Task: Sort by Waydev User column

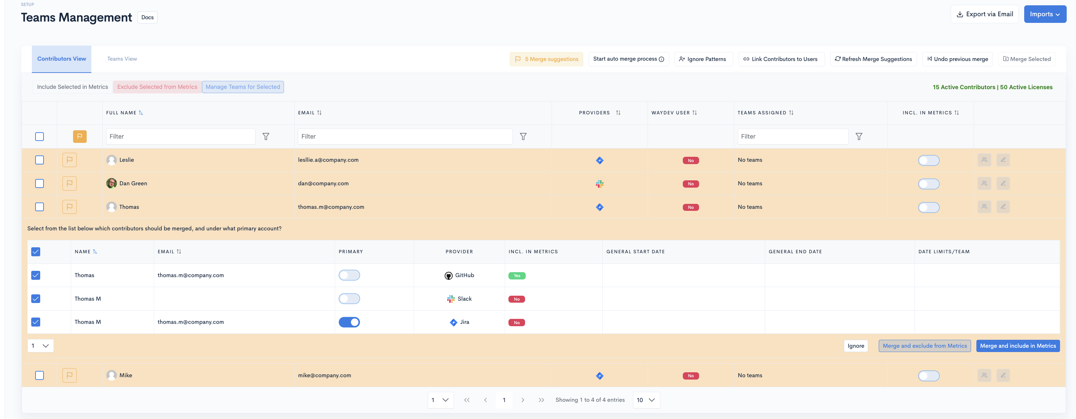Action: click(695, 113)
